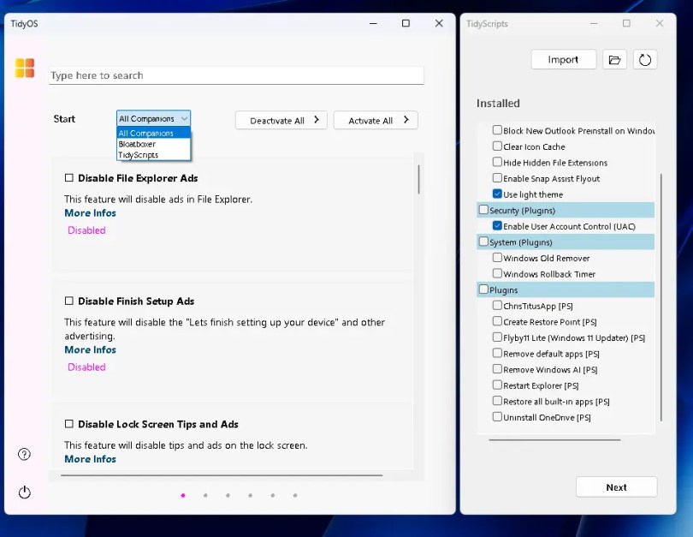Check Disable Lock Screen Tips and Ads

pyautogui.click(x=69, y=424)
